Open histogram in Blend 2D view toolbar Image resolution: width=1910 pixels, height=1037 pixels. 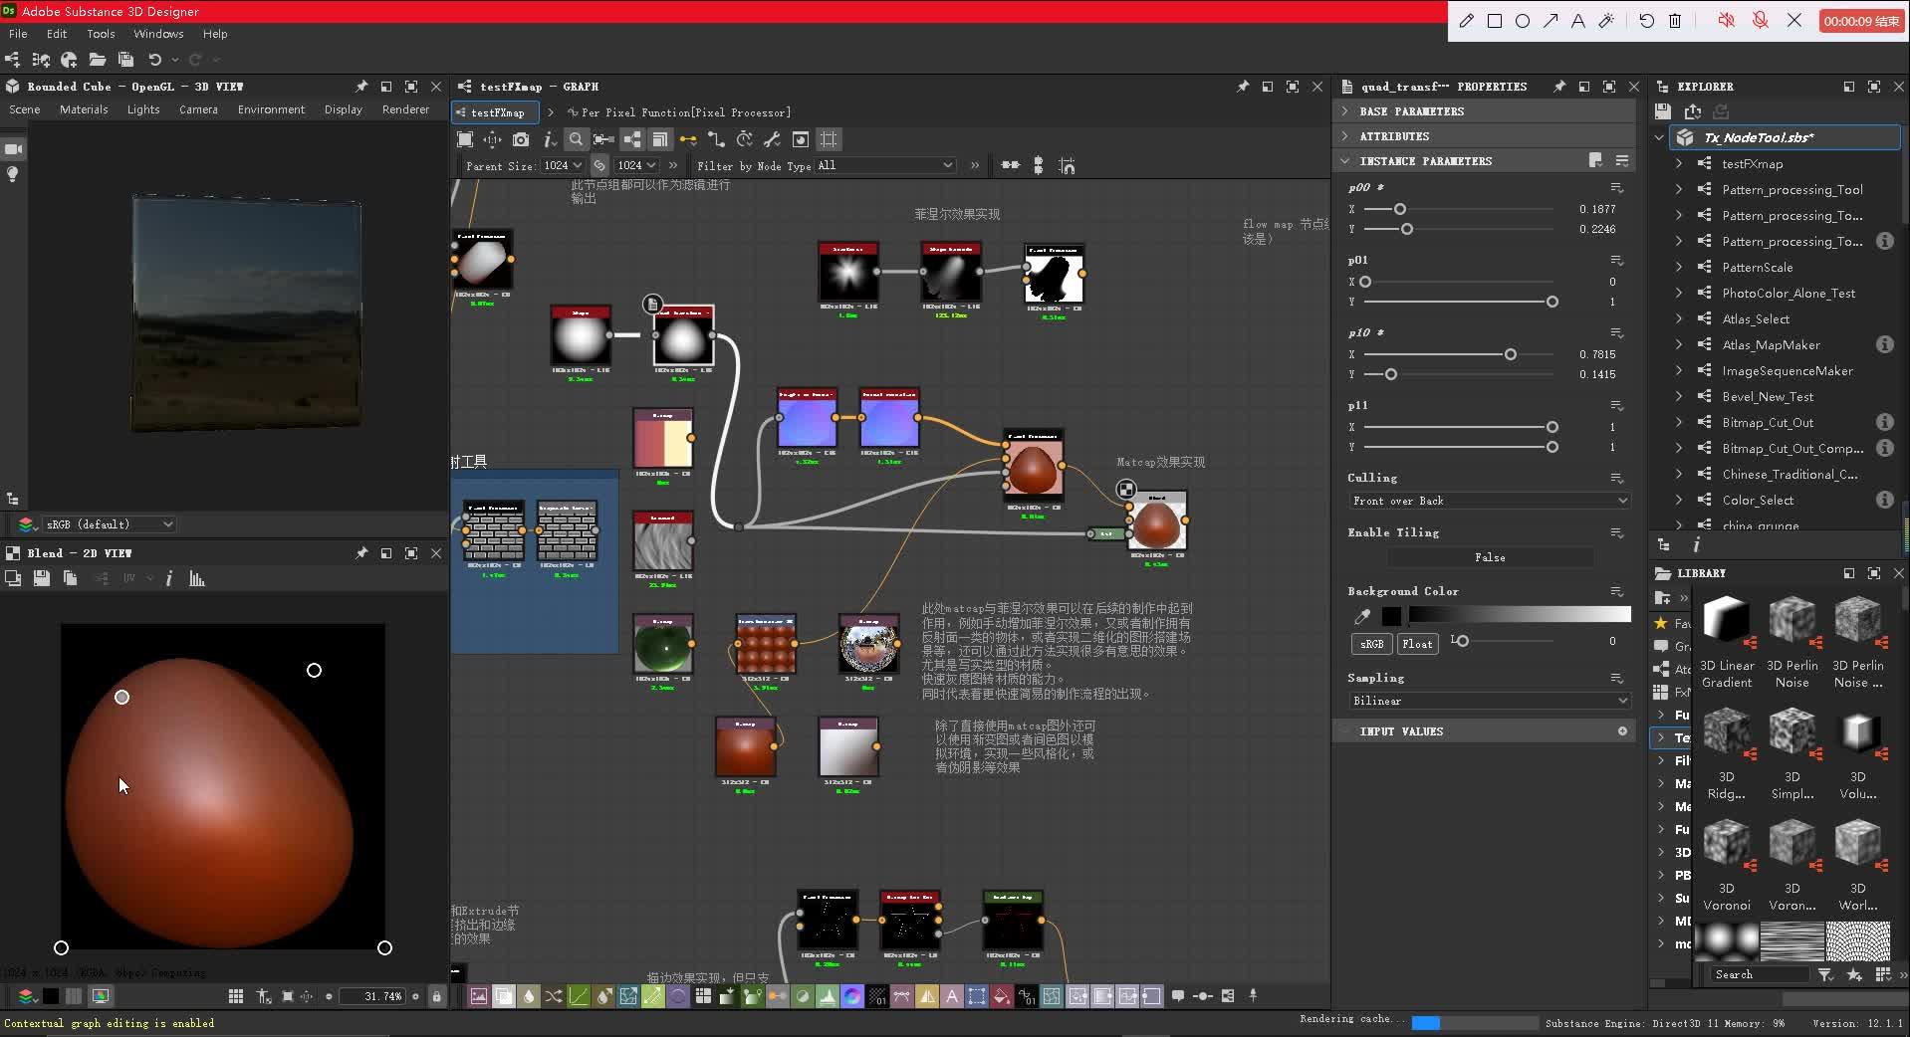197,578
